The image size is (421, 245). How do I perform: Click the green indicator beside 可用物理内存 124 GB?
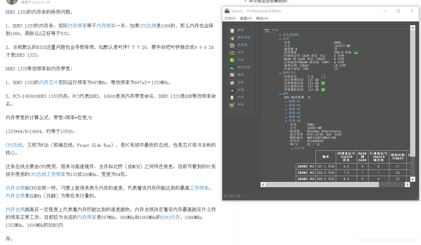tap(323, 83)
